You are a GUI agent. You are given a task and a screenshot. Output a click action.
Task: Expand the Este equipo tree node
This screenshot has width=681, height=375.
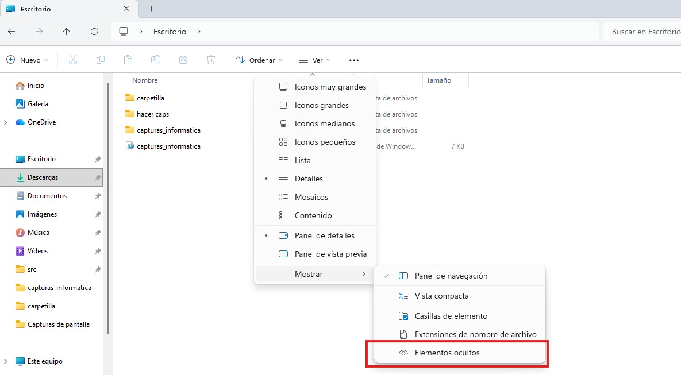(6, 361)
